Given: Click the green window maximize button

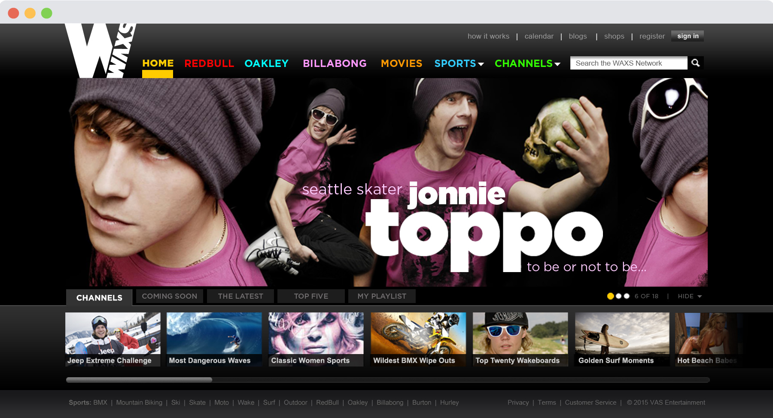Looking at the screenshot, I should [x=46, y=13].
